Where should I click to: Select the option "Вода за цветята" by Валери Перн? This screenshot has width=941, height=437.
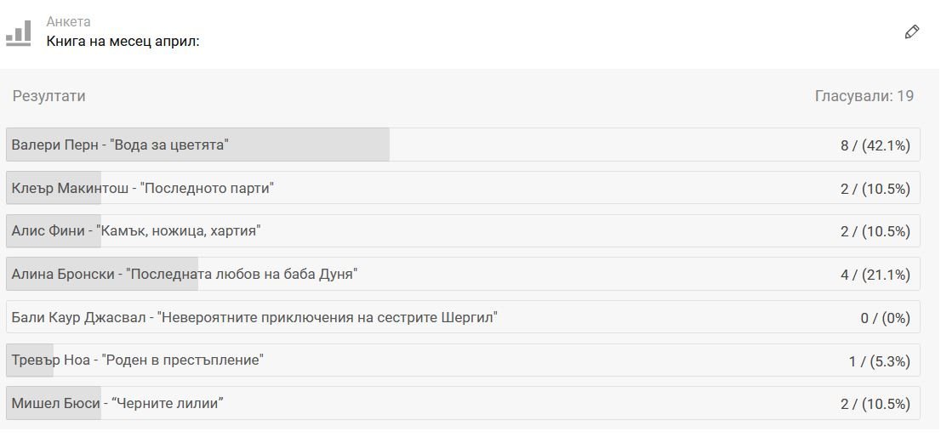point(120,145)
